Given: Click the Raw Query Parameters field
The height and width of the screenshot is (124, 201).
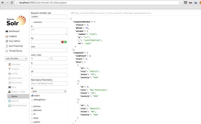Looking at the screenshot, I should (49, 84).
